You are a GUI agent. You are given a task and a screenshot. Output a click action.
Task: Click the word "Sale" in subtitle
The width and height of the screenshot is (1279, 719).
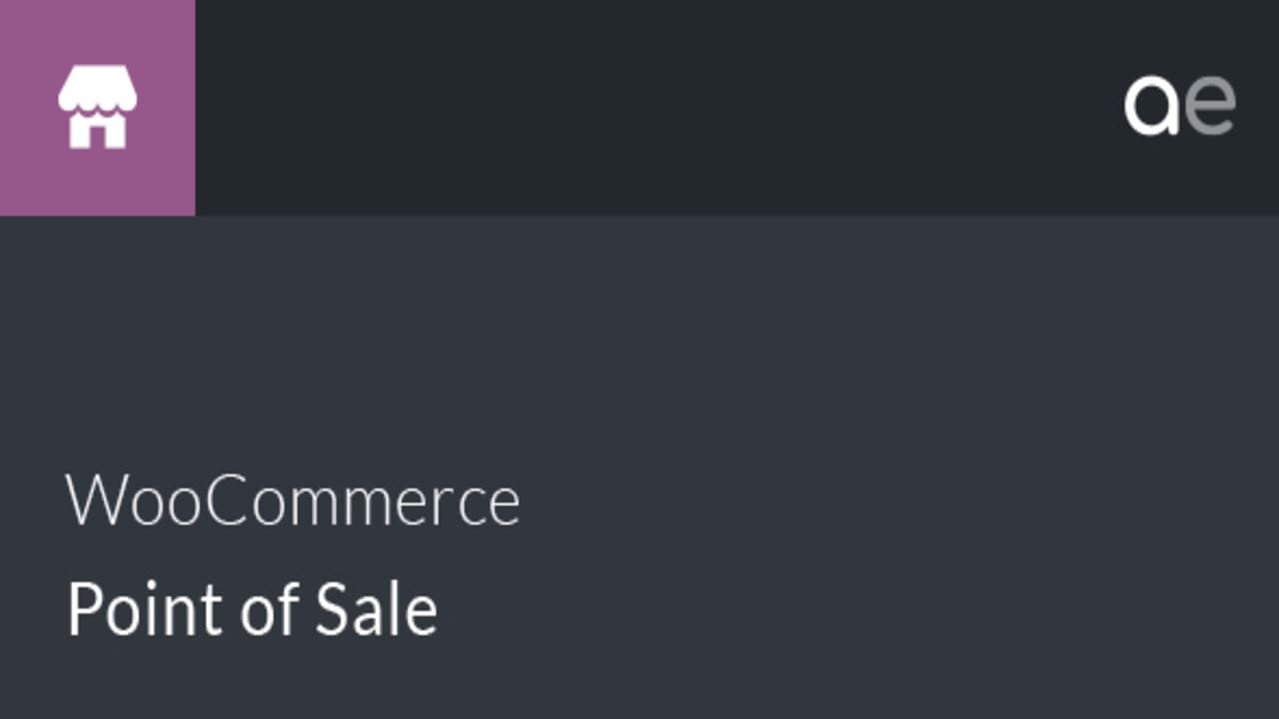(377, 609)
